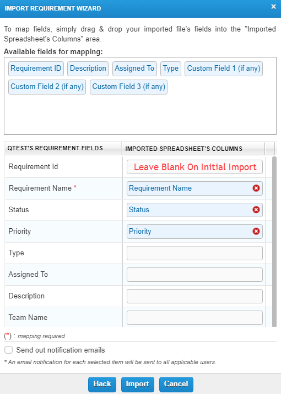281x394 pixels.
Task: Click the empty Team Name mapping field
Action: pyautogui.click(x=194, y=318)
